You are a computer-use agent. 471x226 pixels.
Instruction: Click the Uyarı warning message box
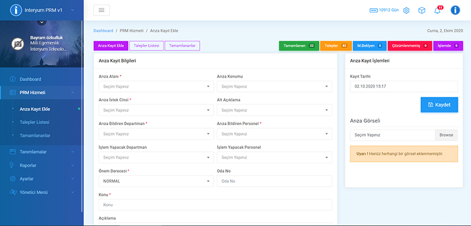(404, 154)
